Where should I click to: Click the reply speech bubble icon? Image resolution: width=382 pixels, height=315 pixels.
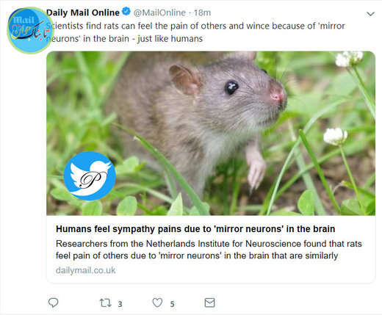pos(53,303)
